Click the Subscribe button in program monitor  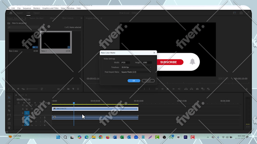coord(169,62)
